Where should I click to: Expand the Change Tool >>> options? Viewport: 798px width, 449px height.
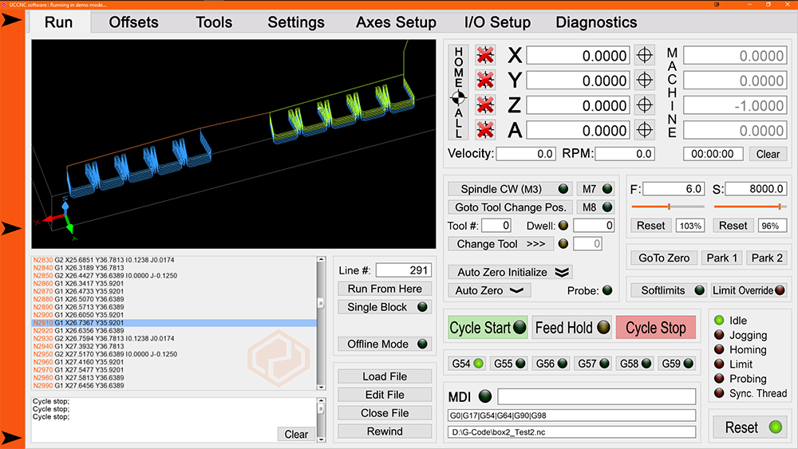coord(500,244)
